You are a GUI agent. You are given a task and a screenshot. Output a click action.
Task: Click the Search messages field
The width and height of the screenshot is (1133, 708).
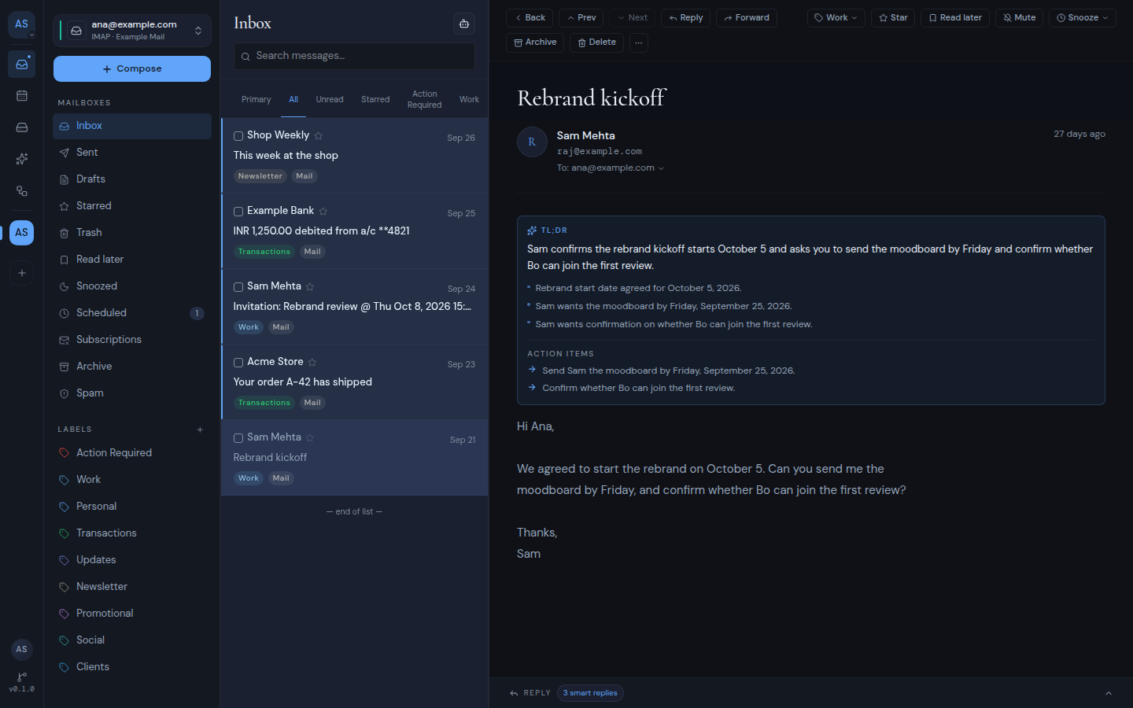click(x=354, y=57)
